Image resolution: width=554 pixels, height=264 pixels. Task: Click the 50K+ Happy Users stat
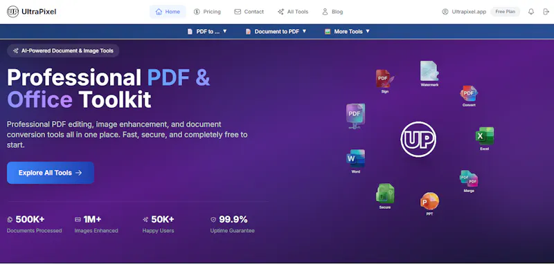coord(159,224)
